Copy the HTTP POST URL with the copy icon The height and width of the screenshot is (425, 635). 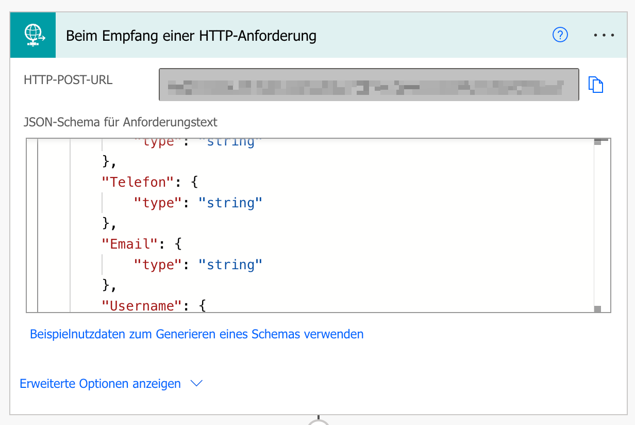596,85
